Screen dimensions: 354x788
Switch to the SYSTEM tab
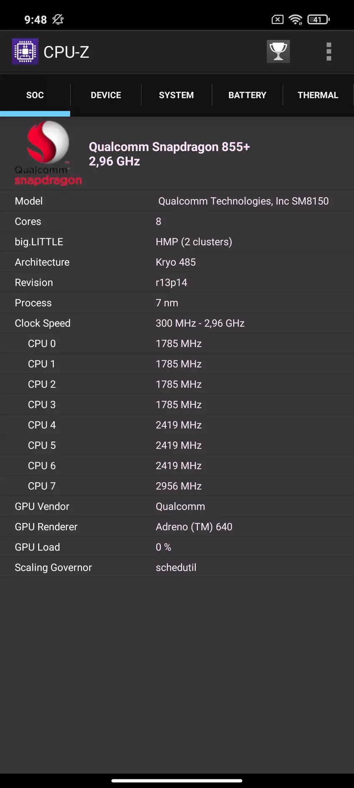point(176,95)
